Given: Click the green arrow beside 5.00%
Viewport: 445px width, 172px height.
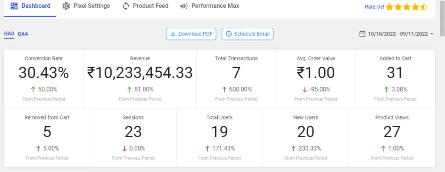Looking at the screenshot, I should click(x=38, y=149).
